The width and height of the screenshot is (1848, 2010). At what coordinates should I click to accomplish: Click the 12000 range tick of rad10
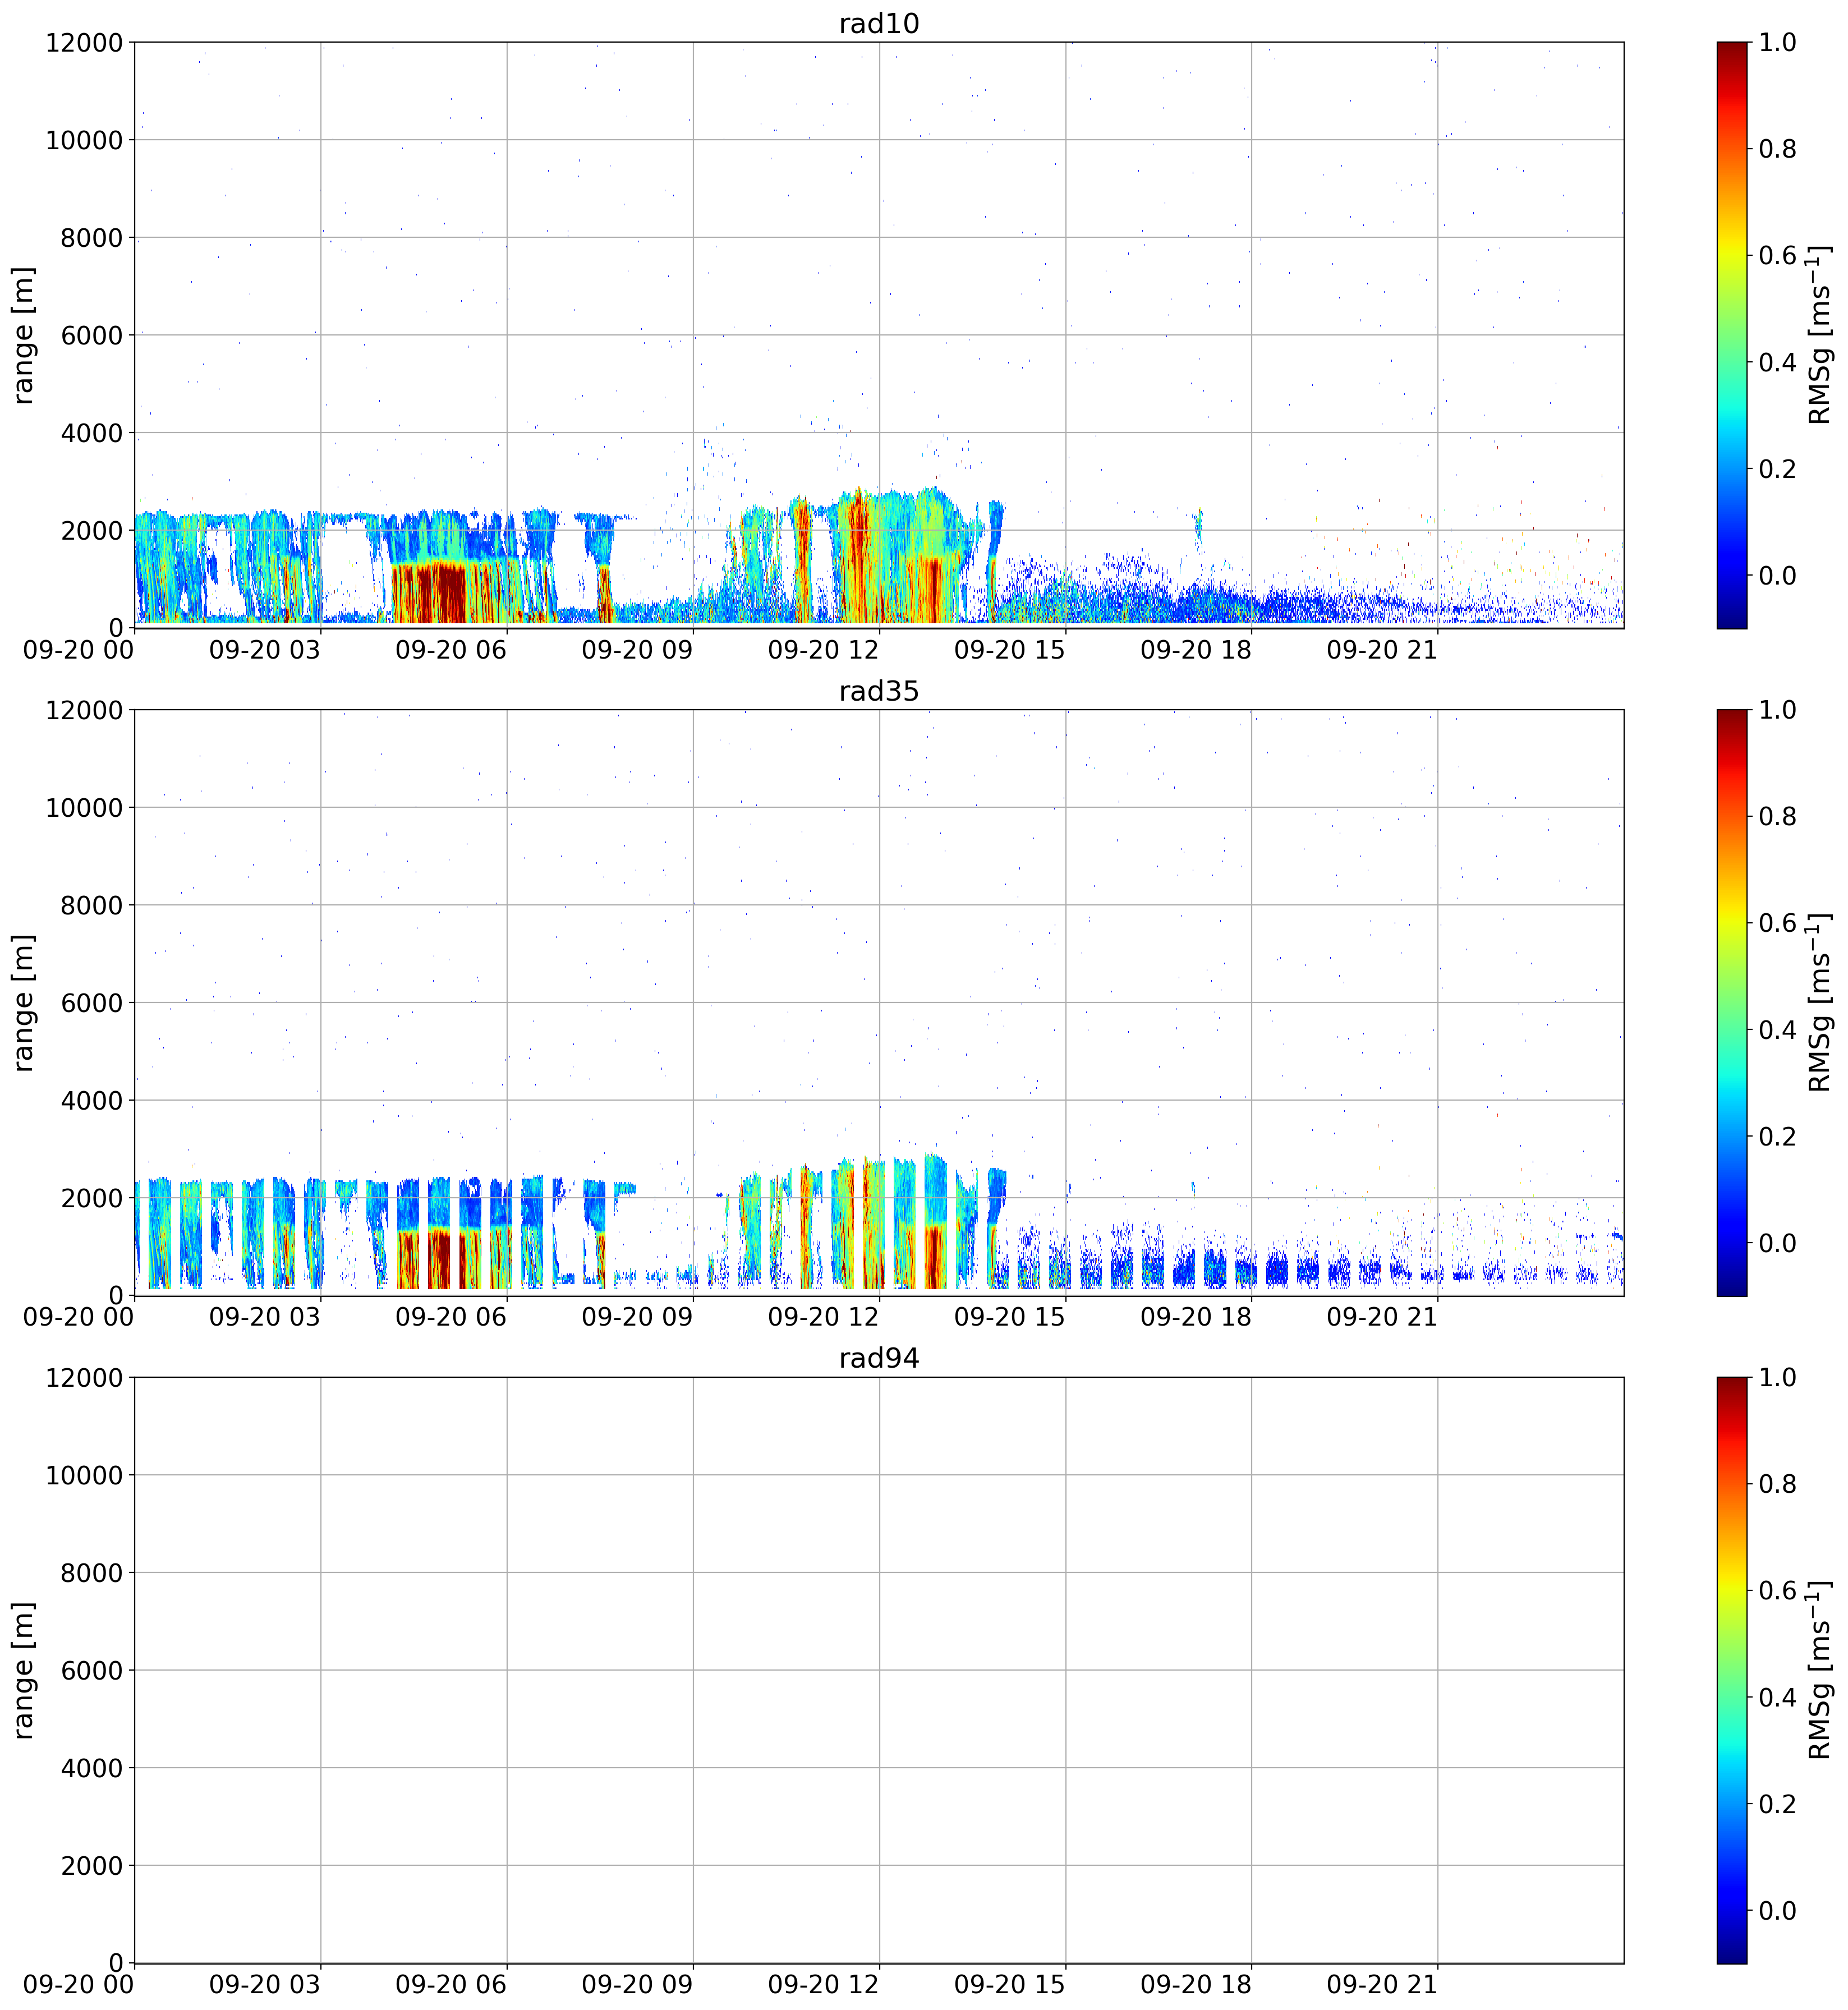(x=84, y=43)
